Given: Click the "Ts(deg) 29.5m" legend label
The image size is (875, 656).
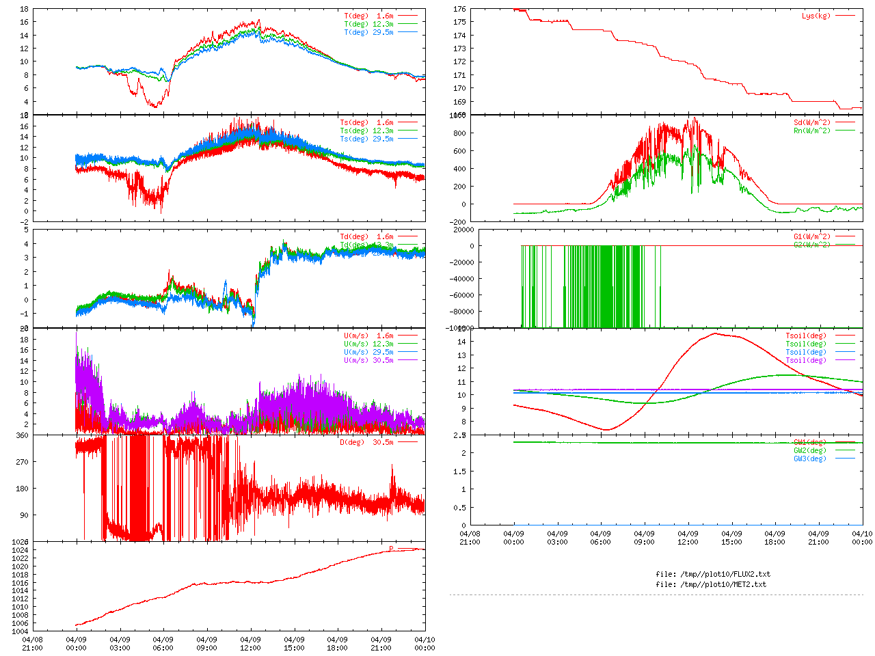Looking at the screenshot, I should coord(366,139).
